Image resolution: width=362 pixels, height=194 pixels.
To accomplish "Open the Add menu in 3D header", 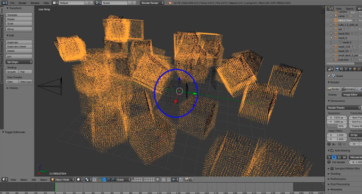I will 34,180.
